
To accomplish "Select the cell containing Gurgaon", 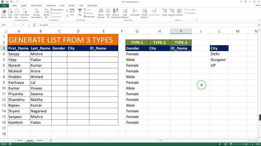I will pos(219,60).
